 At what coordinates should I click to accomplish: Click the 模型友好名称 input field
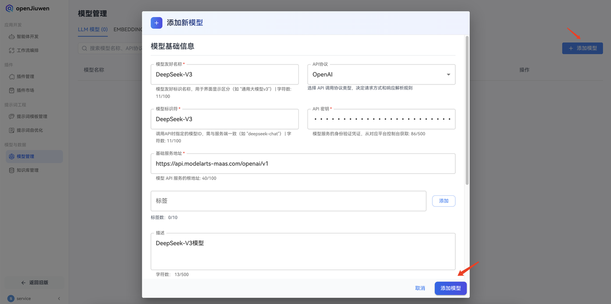click(x=224, y=74)
